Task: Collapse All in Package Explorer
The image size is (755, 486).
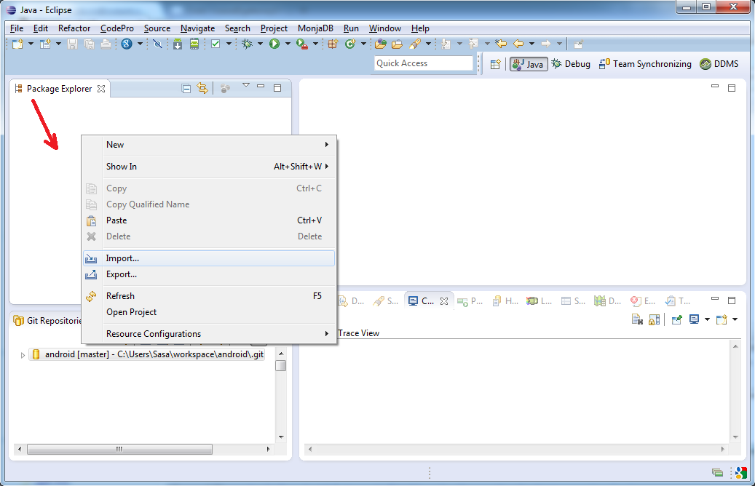Action: (186, 89)
